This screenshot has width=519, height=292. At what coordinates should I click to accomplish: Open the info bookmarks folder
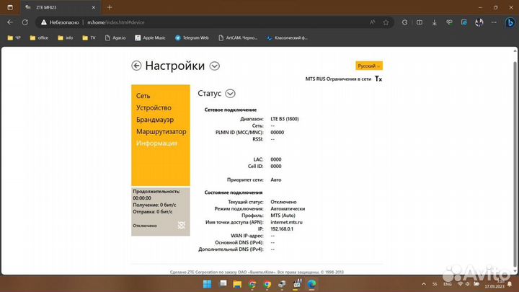(66, 37)
